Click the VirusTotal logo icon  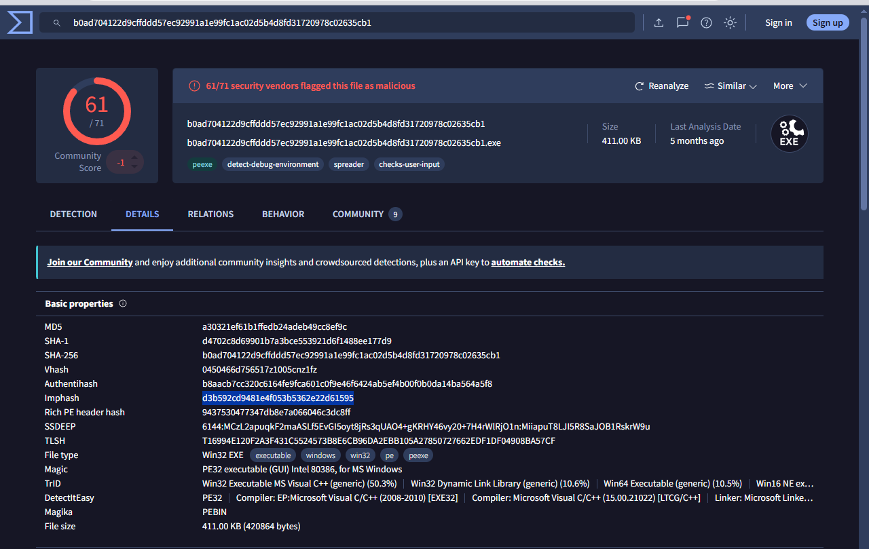pyautogui.click(x=20, y=22)
